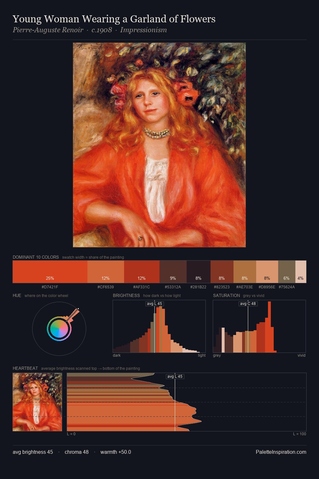319x479 pixels.
Task: Click the hex label '#D8956E'
Action: coord(267,287)
